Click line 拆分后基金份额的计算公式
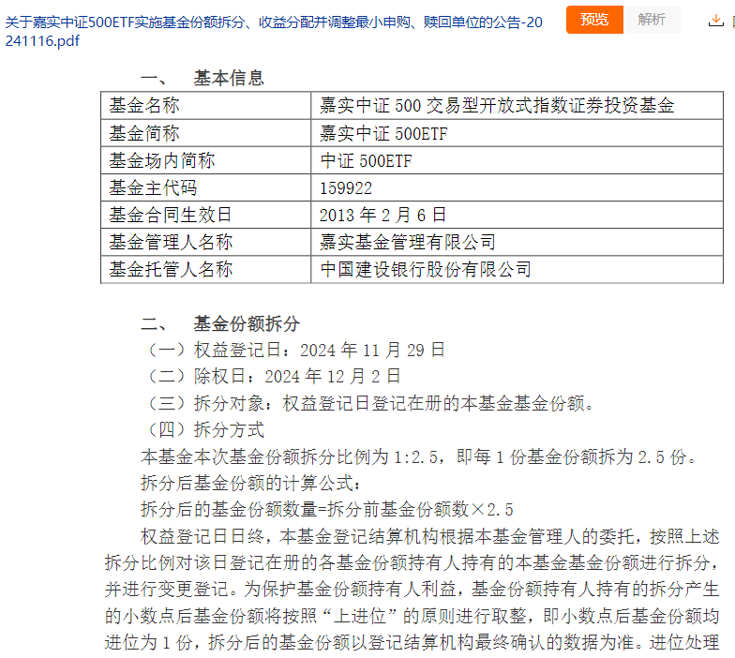The image size is (735, 658). coord(251,483)
